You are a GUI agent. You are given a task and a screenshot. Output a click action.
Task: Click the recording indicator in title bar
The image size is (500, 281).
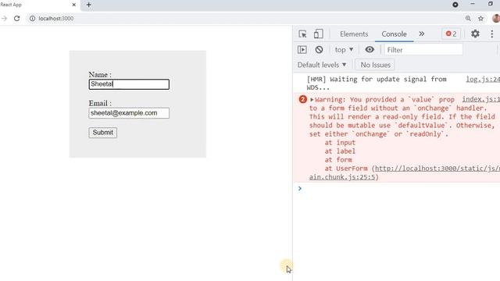pyautogui.click(x=455, y=5)
